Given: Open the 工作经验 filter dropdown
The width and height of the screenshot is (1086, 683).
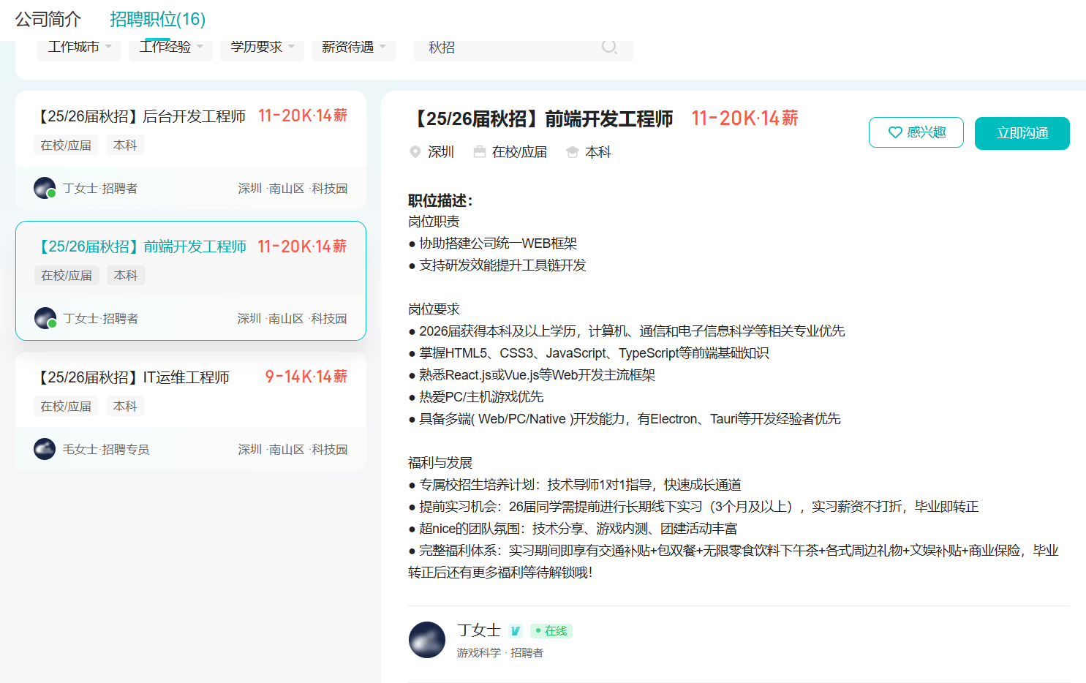Looking at the screenshot, I should [171, 48].
